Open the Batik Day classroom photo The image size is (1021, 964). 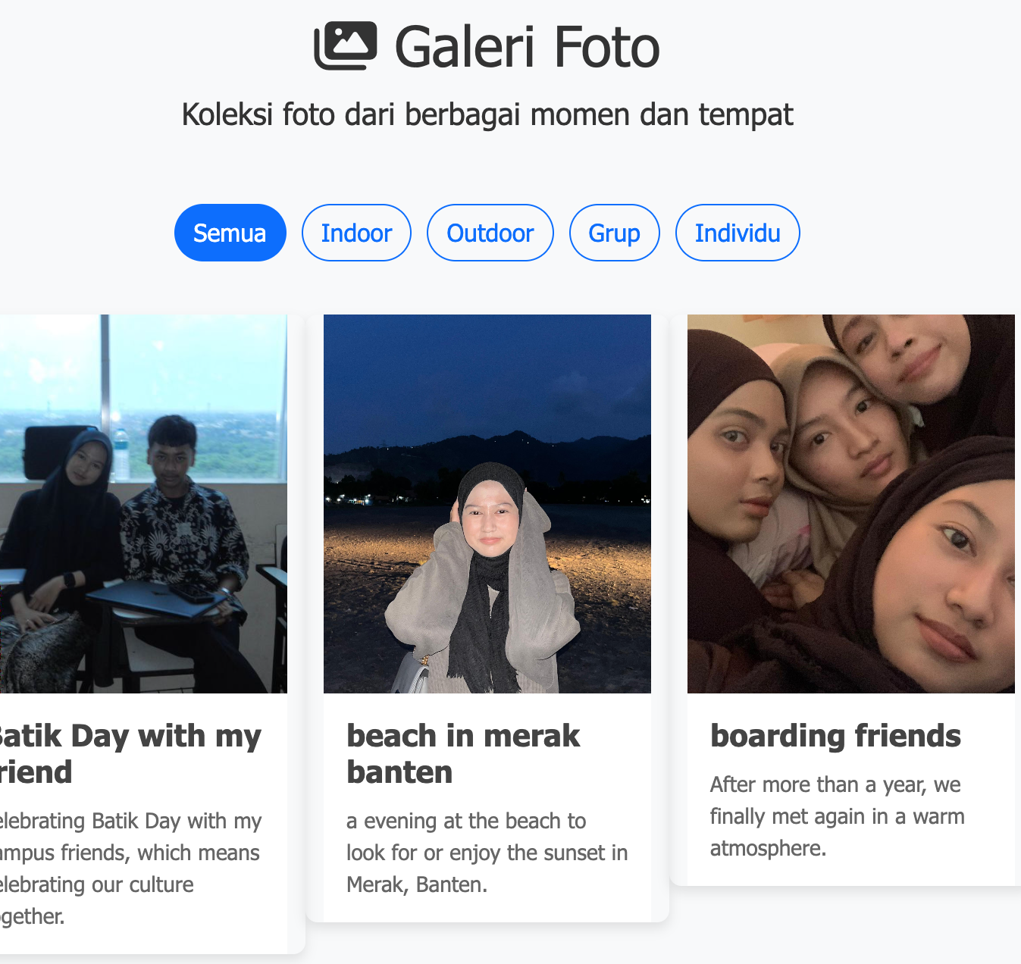pyautogui.click(x=143, y=504)
